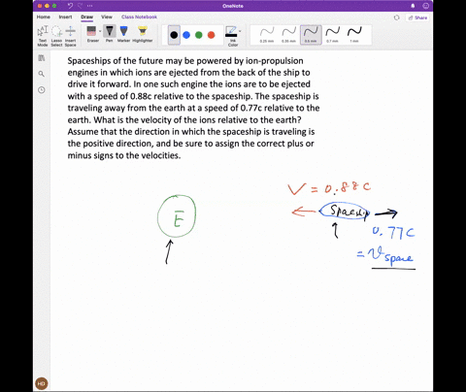
Task: Select the 0.25 mm pen thickness
Action: click(267, 35)
